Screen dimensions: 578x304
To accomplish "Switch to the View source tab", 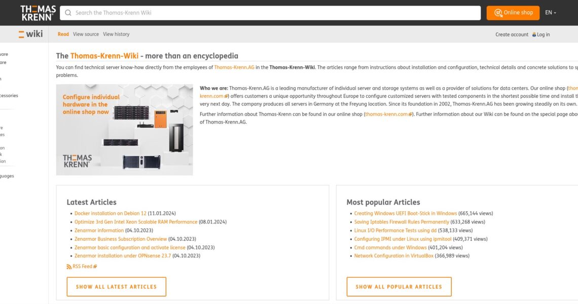I will (x=86, y=34).
